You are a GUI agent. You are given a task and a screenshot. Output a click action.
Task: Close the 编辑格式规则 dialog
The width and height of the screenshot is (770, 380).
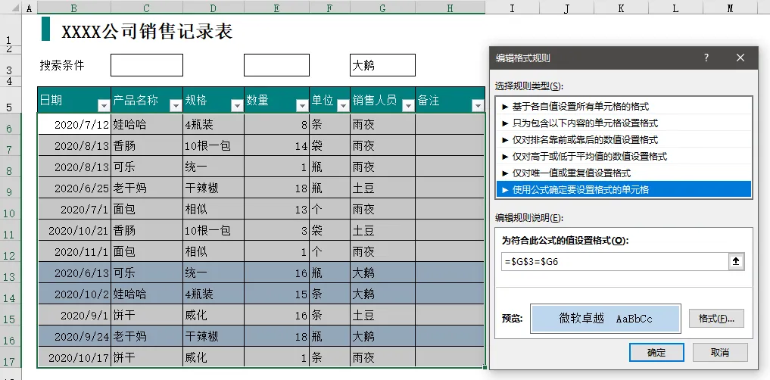point(740,58)
